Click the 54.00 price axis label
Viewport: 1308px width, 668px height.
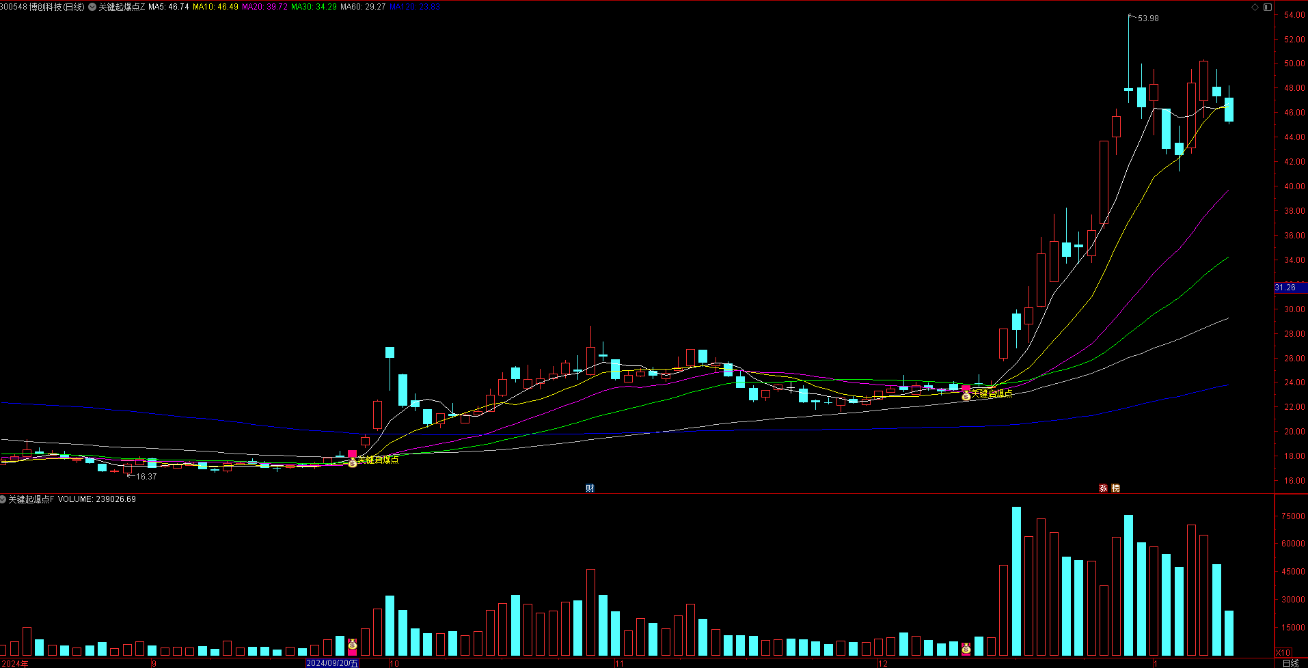[x=1294, y=15]
